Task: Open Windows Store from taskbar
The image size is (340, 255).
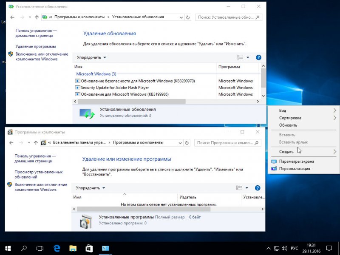Action: (89, 248)
